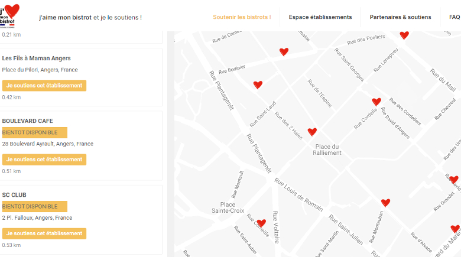Click Place du Ralliement on the map
The image size is (461, 260).
(x=327, y=149)
